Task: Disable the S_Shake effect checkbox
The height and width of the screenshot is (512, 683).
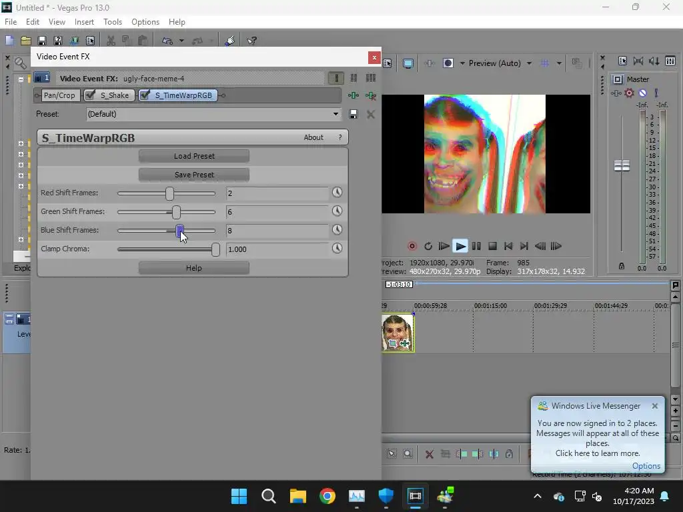Action: [x=90, y=95]
